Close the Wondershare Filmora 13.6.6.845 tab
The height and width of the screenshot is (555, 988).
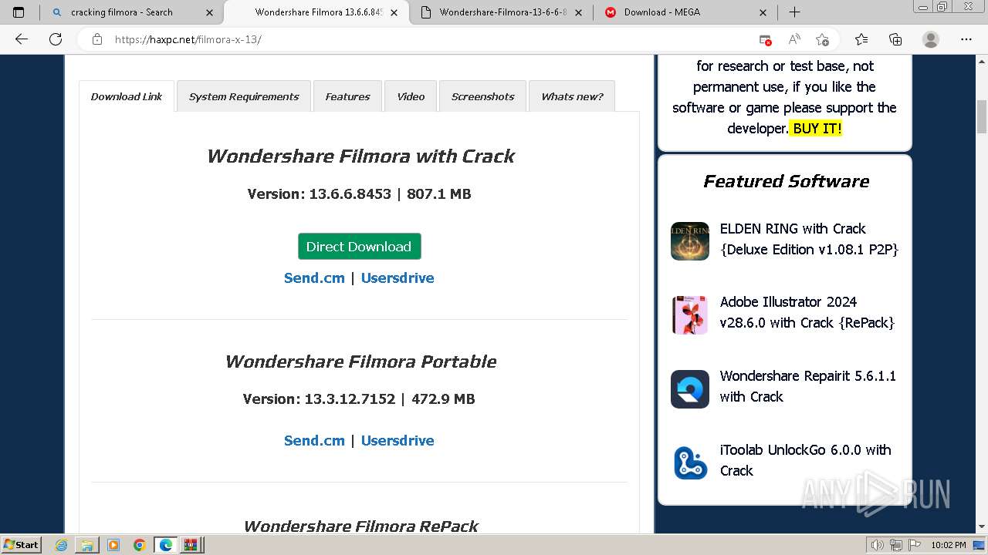[394, 12]
